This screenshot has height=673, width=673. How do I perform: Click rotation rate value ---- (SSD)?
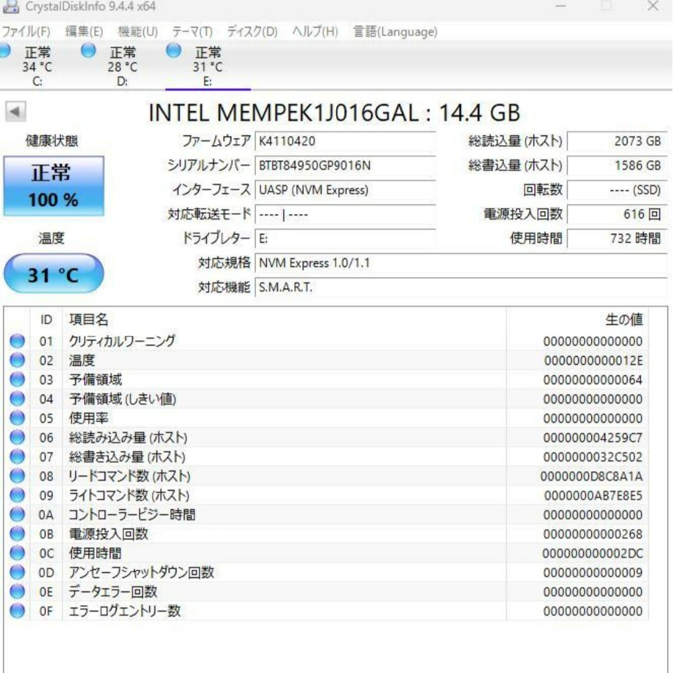pyautogui.click(x=617, y=190)
